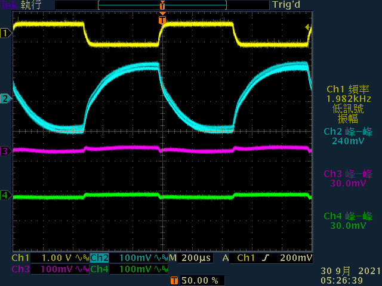Click the Ch2 100mV scale readout
The height and width of the screenshot is (286, 382).
pos(135,258)
